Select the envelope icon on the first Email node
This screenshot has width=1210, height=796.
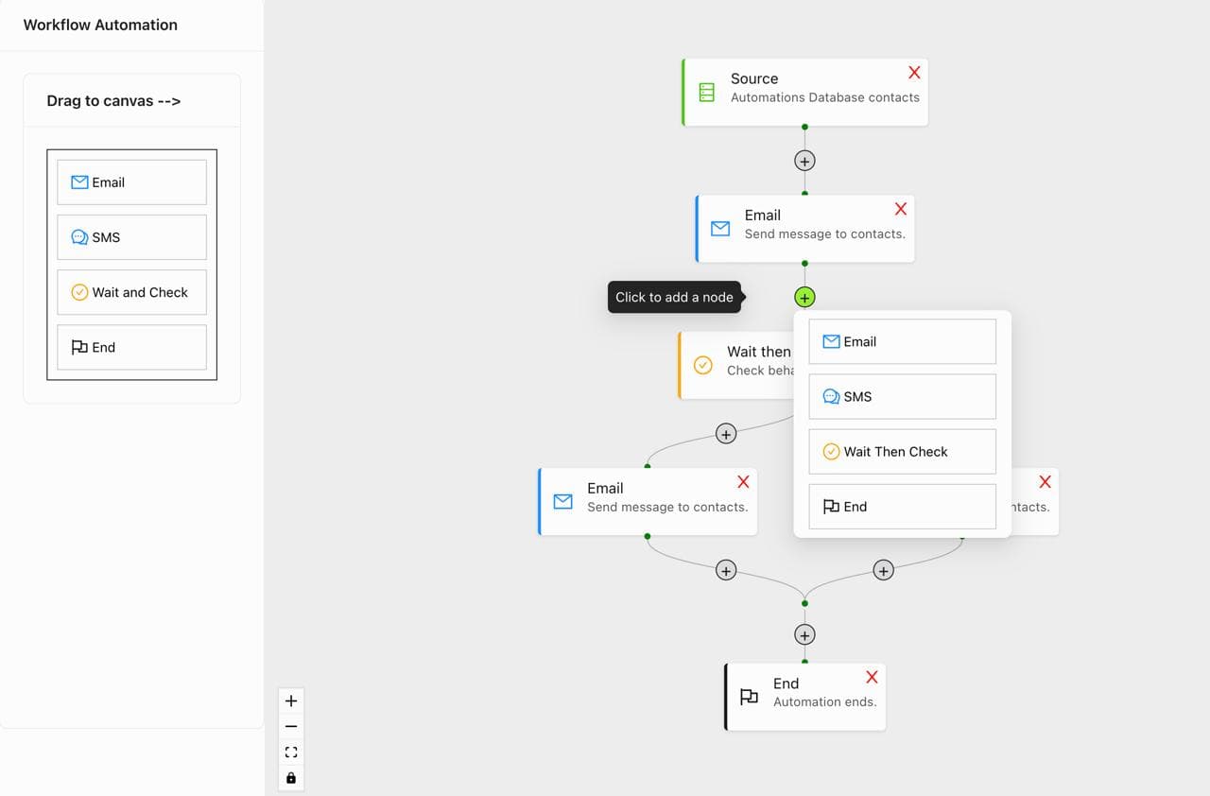pyautogui.click(x=720, y=227)
